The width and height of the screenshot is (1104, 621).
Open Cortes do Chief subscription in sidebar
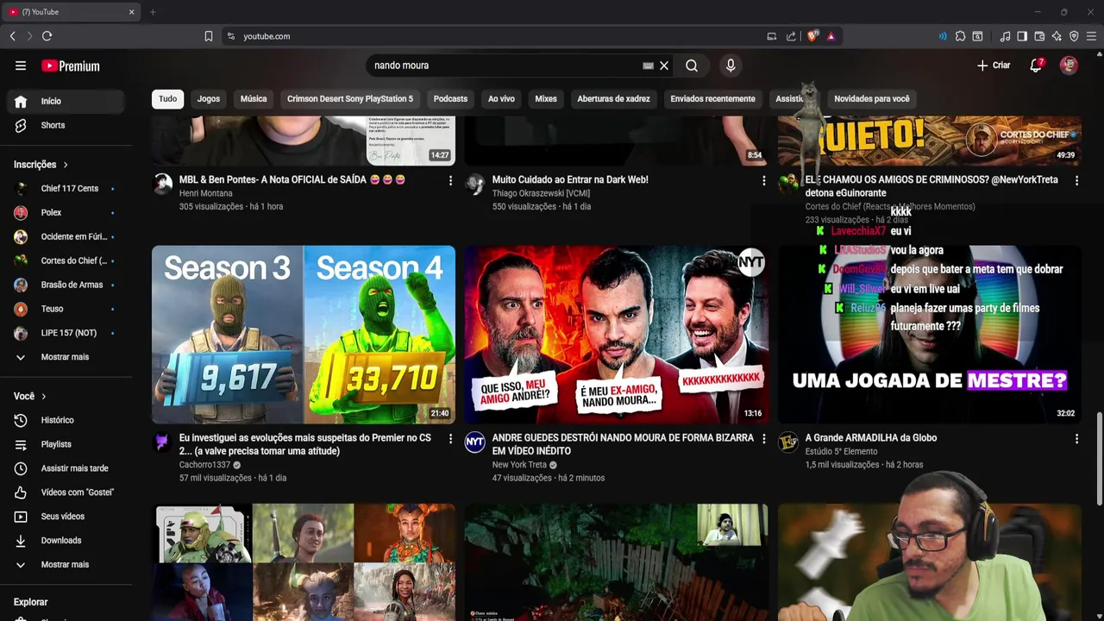[x=66, y=260]
